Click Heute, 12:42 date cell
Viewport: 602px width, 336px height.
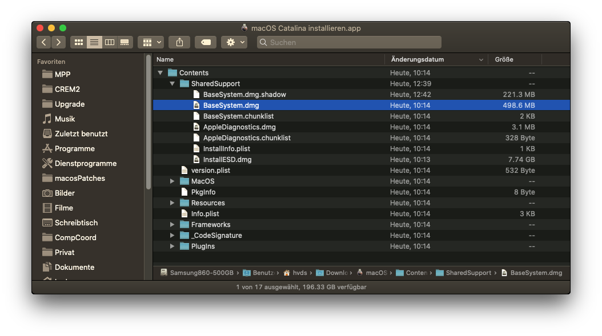pos(411,94)
